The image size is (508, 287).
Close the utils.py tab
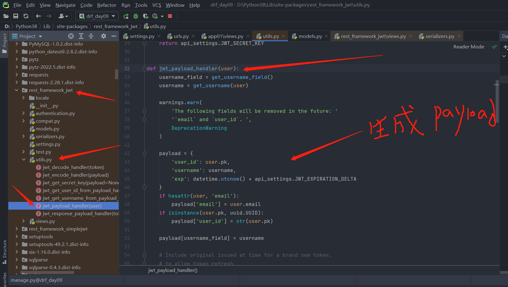pyautogui.click(x=283, y=36)
